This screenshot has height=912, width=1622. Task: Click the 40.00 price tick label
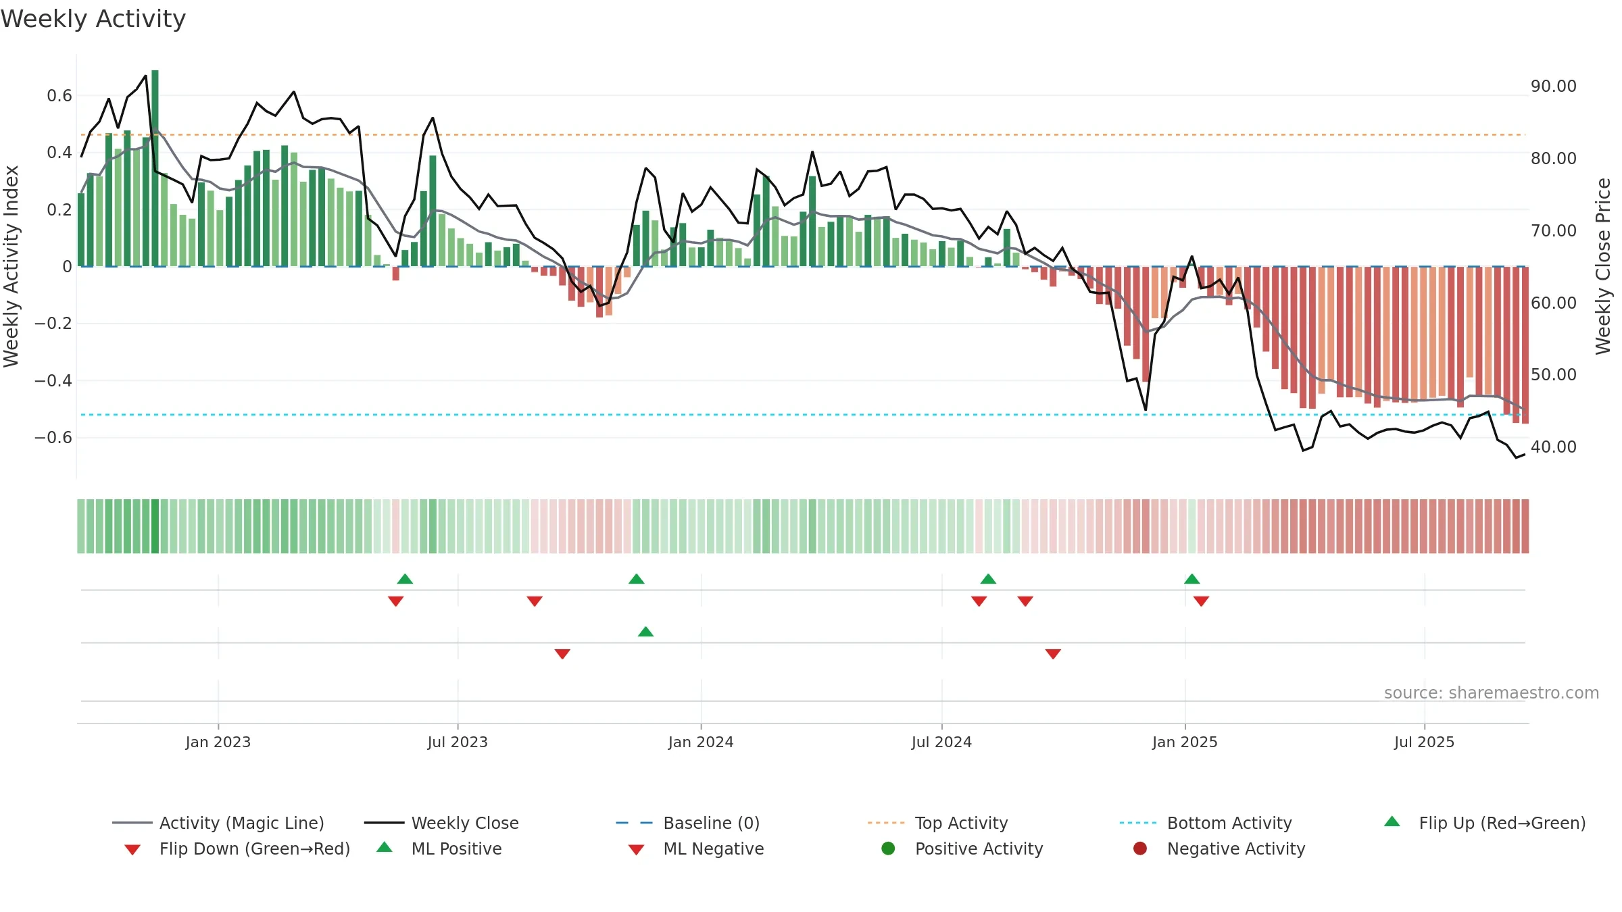[1554, 447]
